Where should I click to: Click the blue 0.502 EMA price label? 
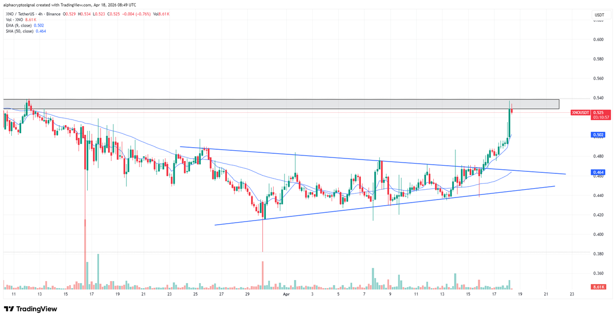598,135
